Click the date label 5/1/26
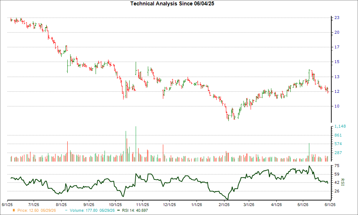 303,205
